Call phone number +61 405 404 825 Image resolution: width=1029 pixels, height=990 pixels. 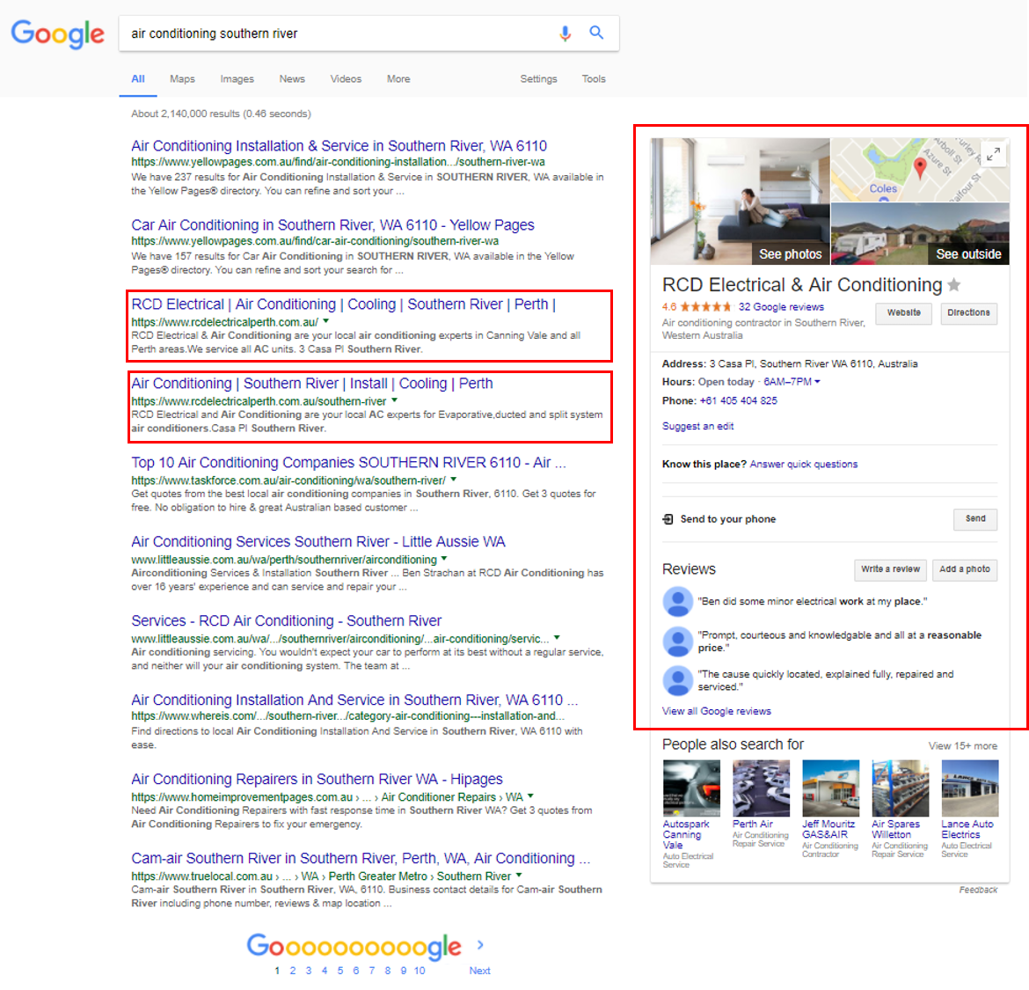pos(738,401)
